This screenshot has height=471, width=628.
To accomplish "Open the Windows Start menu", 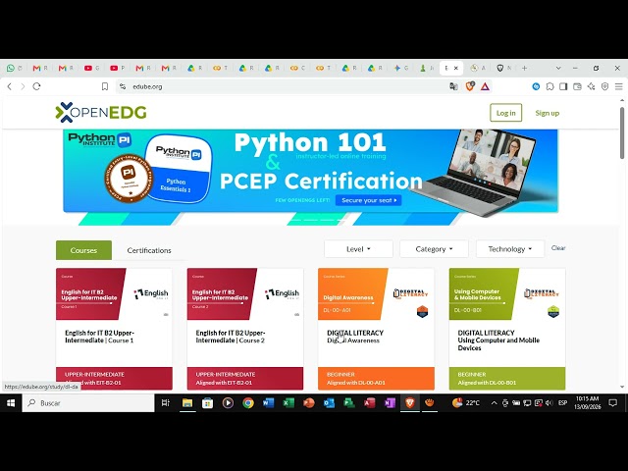I will tap(11, 403).
